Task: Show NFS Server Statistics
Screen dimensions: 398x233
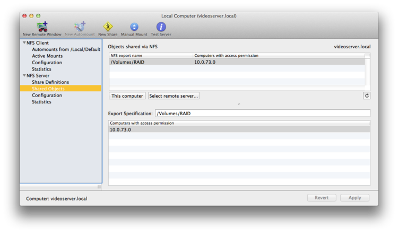Action: point(41,102)
